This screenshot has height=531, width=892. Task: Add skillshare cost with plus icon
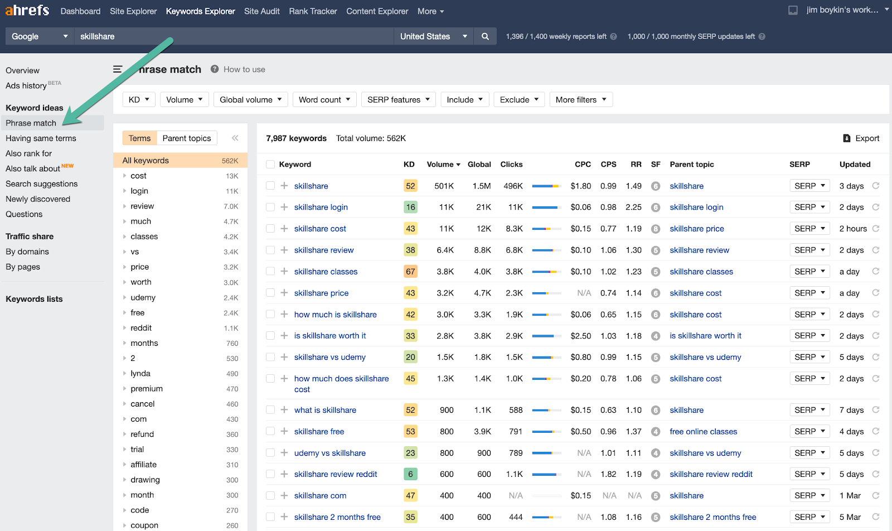coord(284,229)
